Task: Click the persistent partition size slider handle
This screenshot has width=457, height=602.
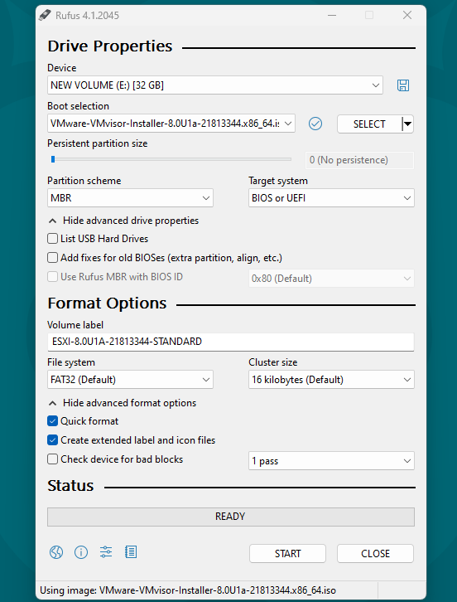Action: click(53, 159)
